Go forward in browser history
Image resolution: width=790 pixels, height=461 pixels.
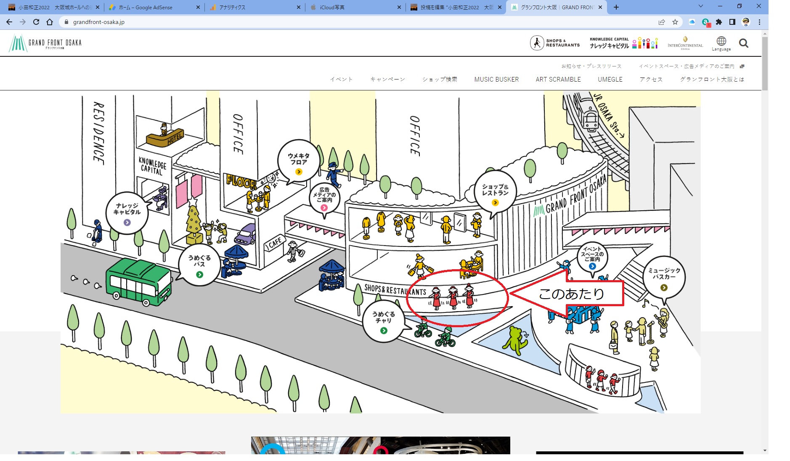point(23,22)
